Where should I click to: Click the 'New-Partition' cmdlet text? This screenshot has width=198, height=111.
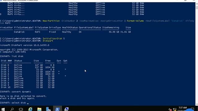[x=51, y=21]
